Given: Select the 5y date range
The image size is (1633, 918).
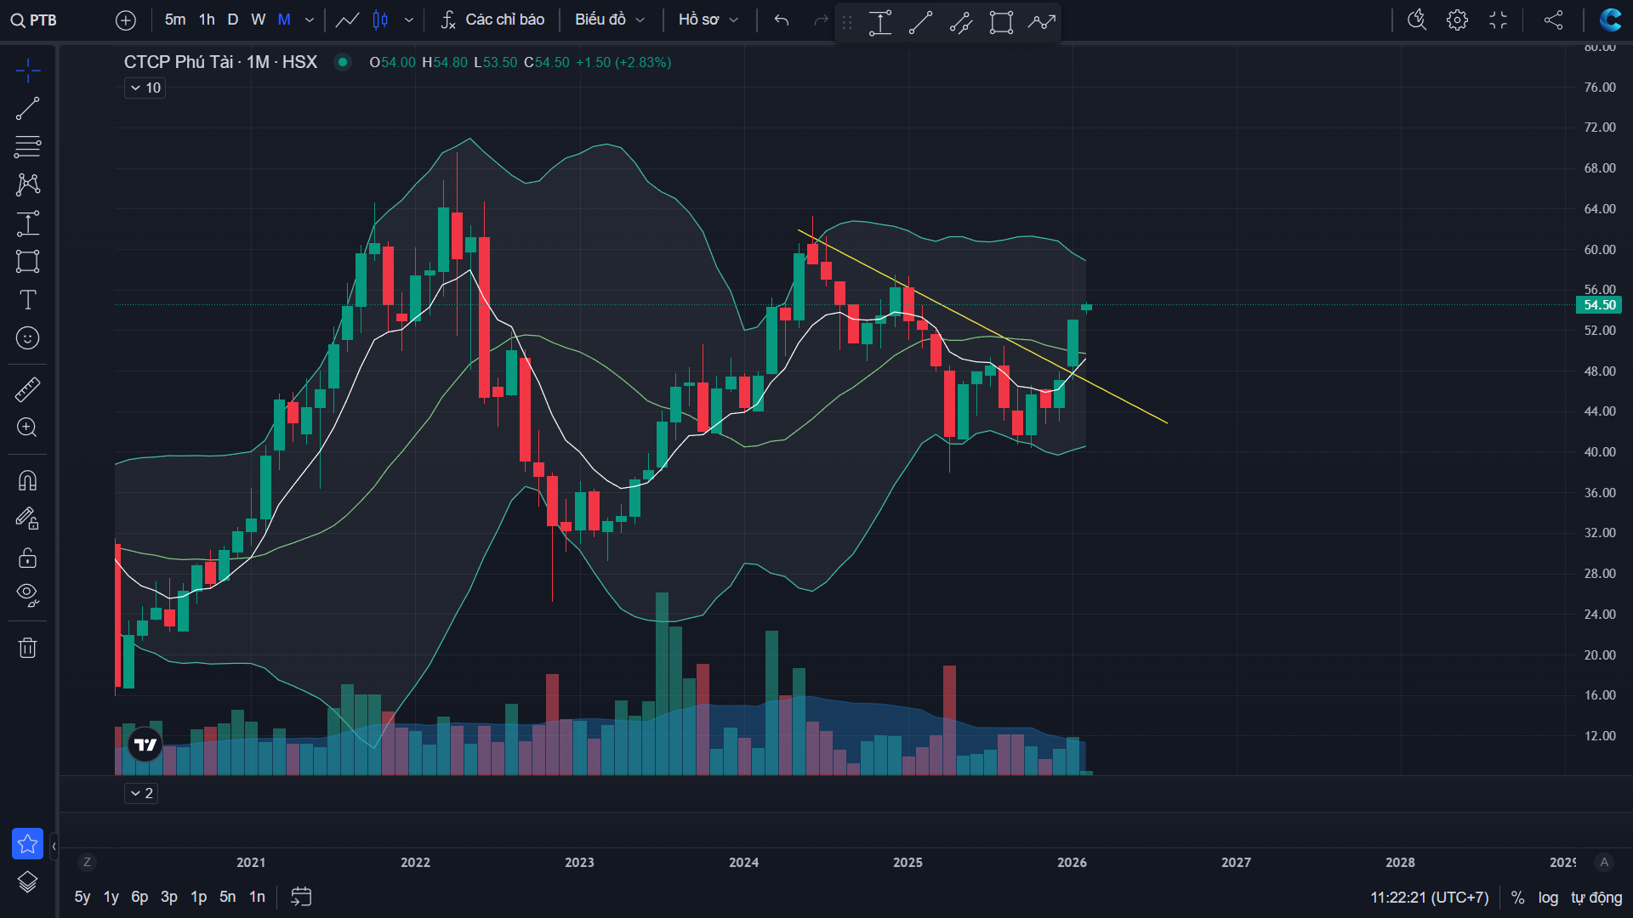Looking at the screenshot, I should click(83, 897).
